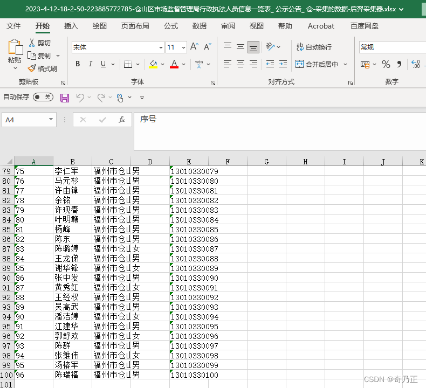Customize Quick Access Toolbar dropdown

[x=142, y=98]
